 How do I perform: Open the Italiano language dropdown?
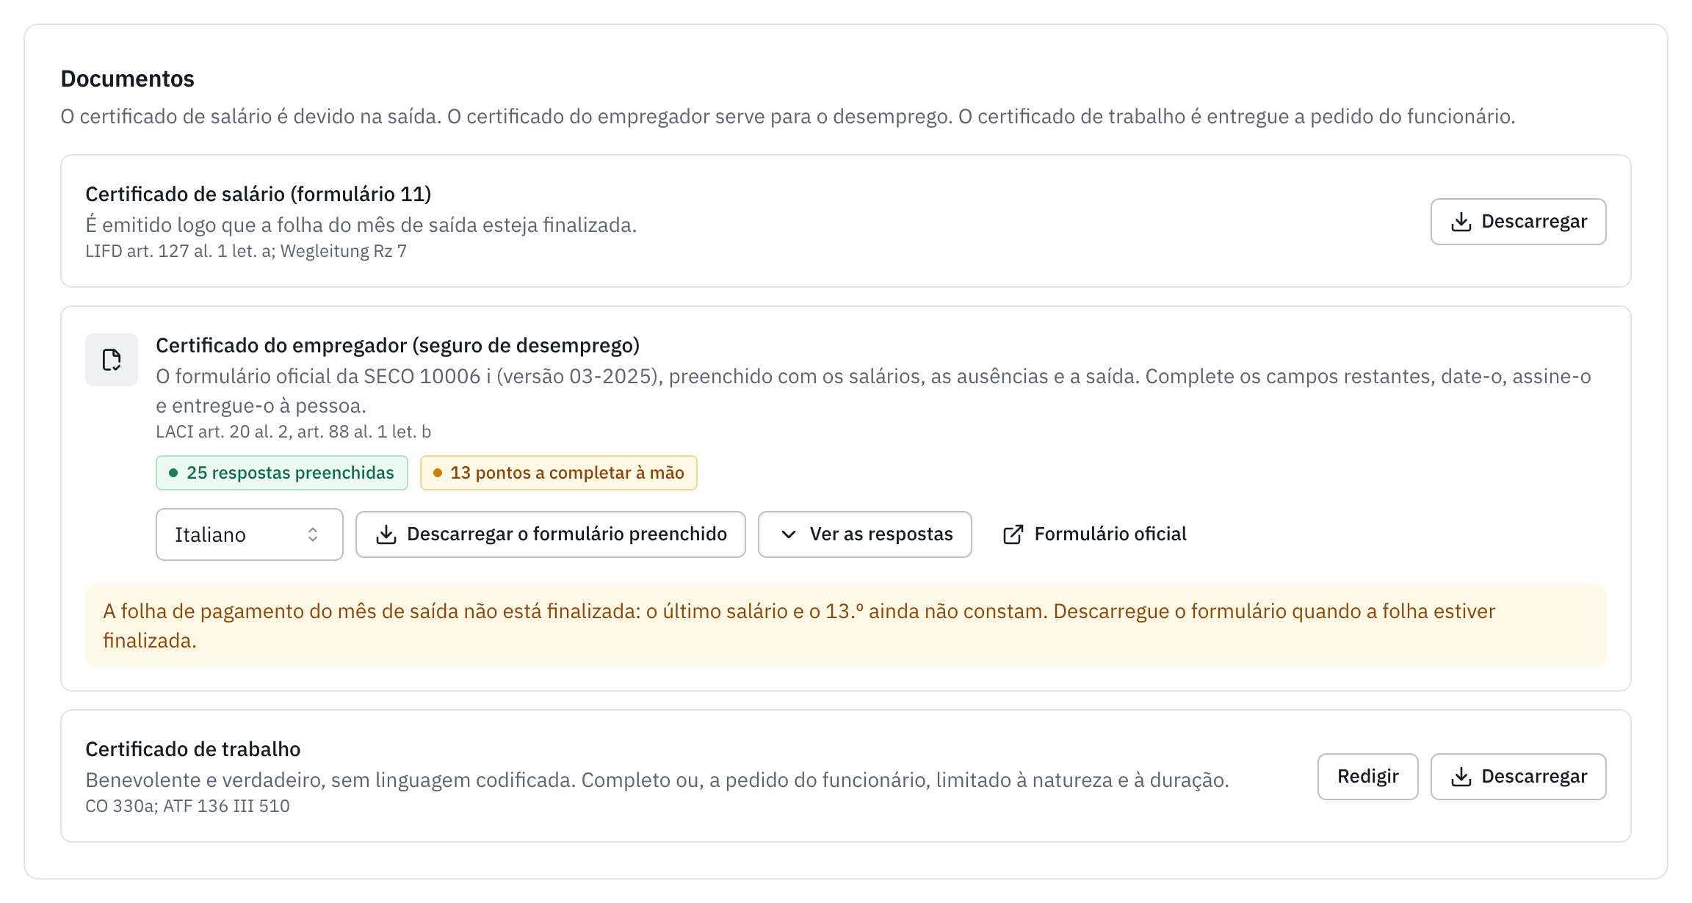click(x=249, y=534)
